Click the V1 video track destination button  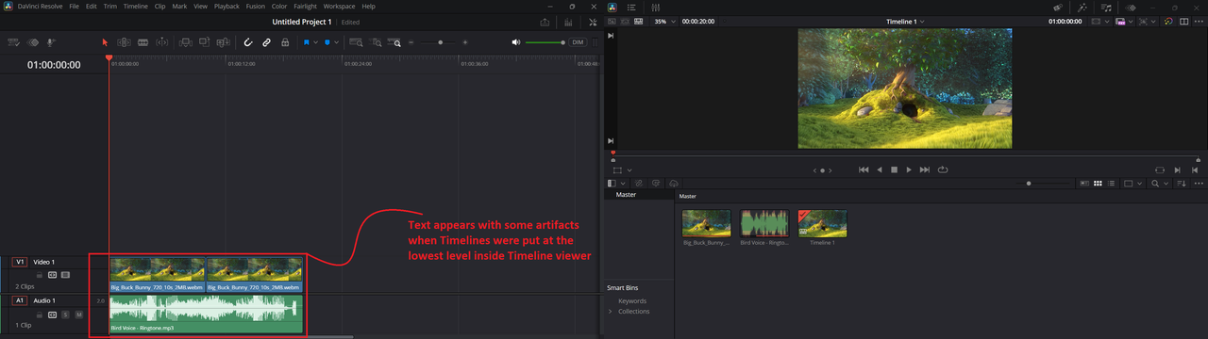tap(20, 262)
